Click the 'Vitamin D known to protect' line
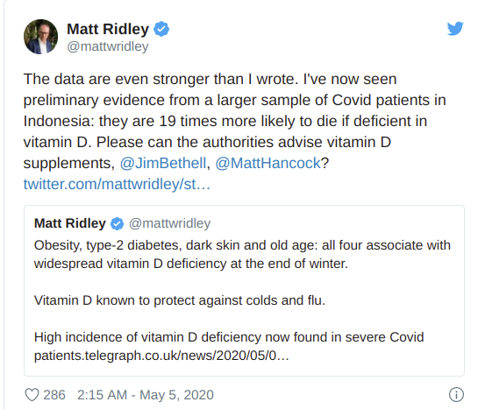The width and height of the screenshot is (478, 409). (180, 300)
